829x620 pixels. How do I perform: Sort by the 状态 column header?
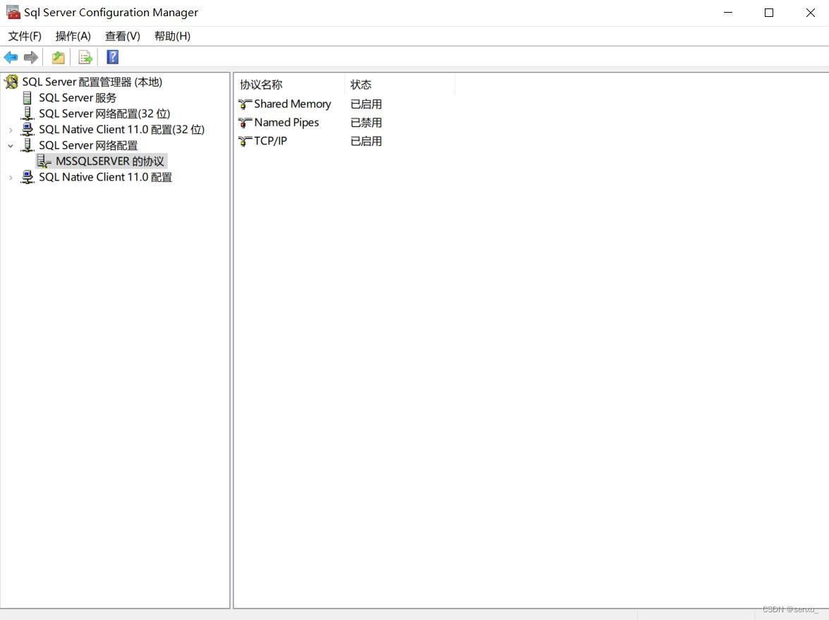(400, 85)
